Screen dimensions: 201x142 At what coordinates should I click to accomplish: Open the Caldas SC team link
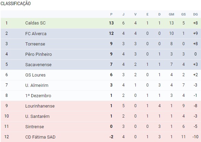click(x=35, y=23)
